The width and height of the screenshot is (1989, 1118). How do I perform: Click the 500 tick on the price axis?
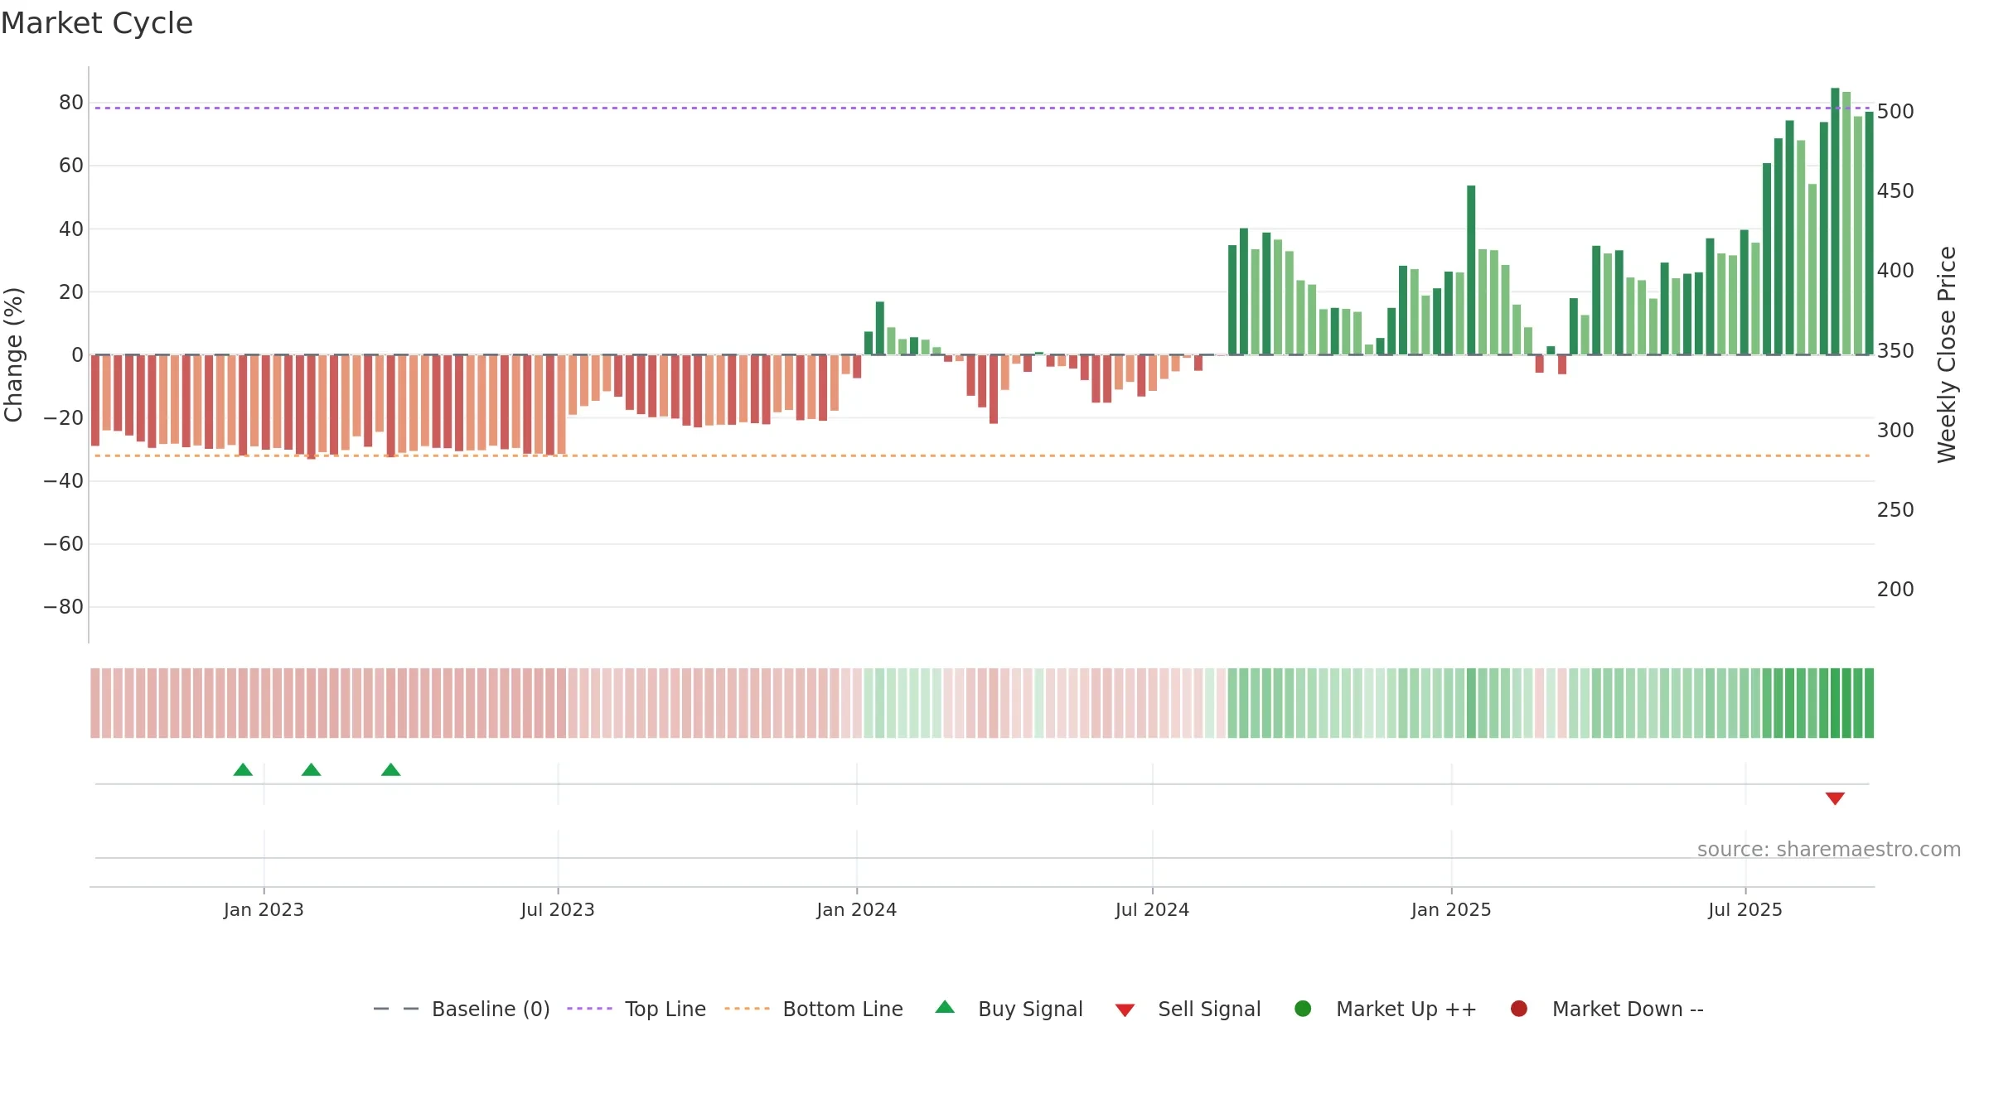[x=1895, y=112]
